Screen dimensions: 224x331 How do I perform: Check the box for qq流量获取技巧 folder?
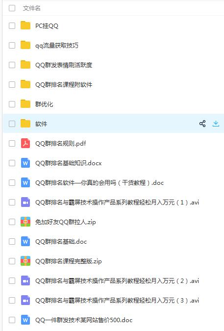12,46
